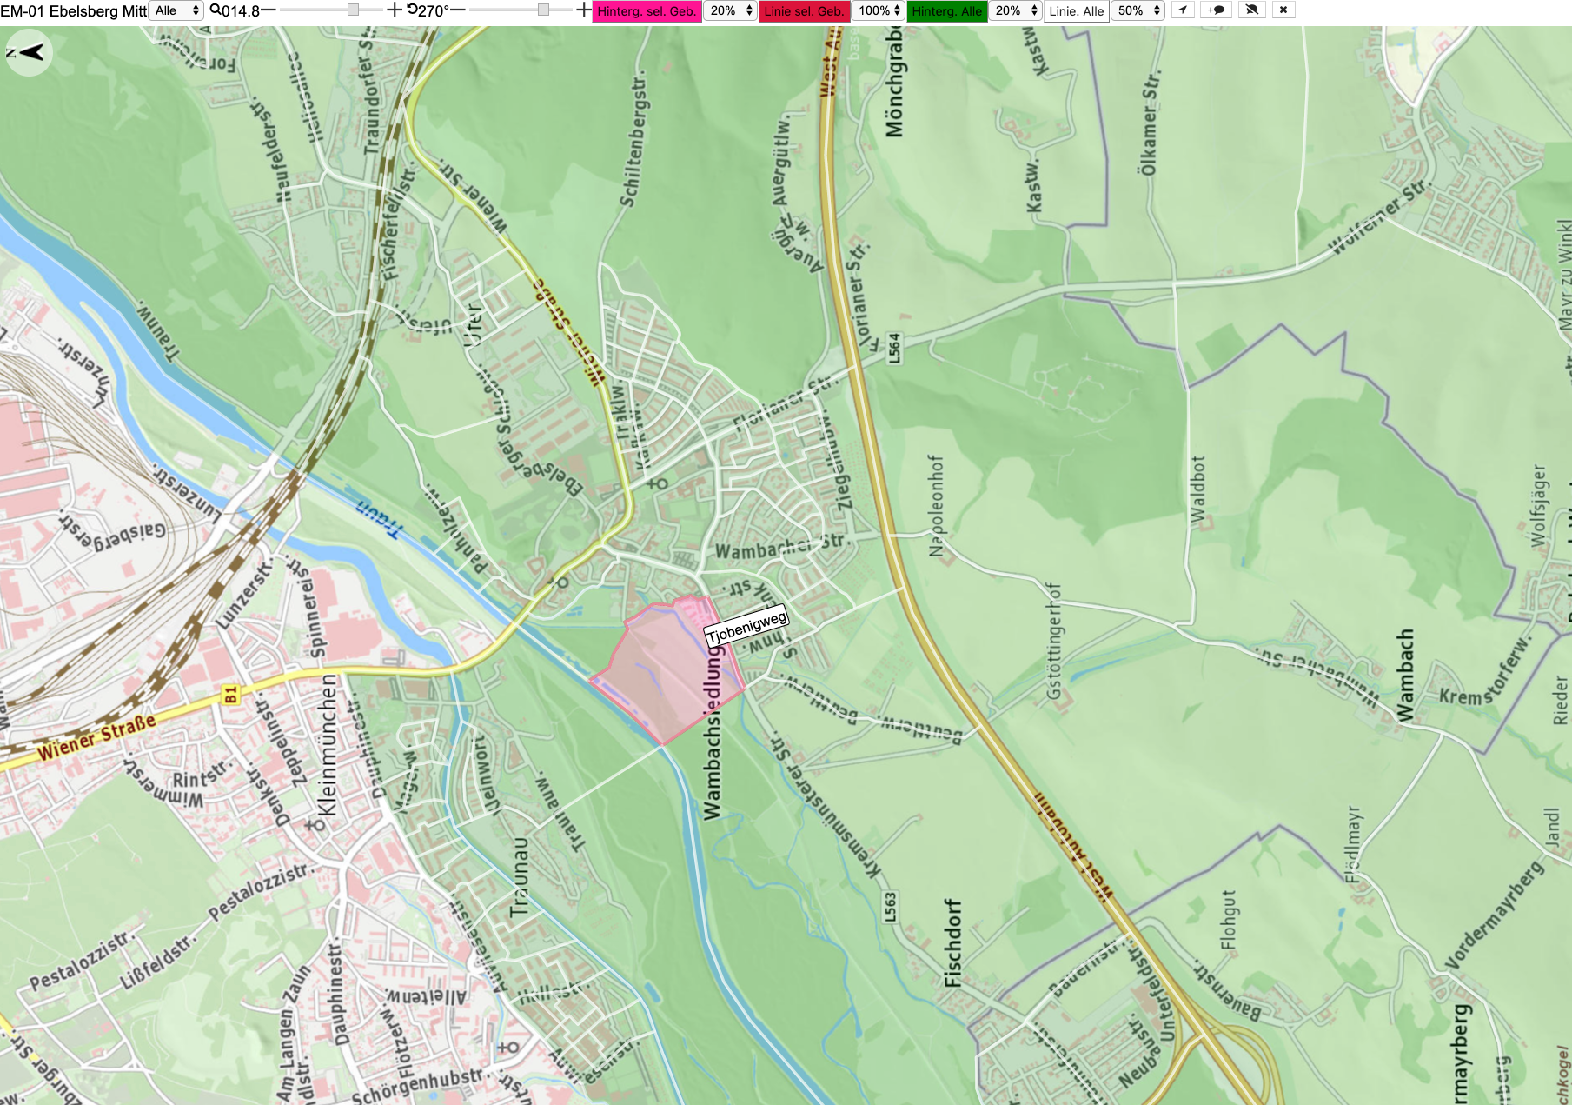This screenshot has height=1105, width=1572.
Task: Click the green 'Hinterg. Alle' button
Action: [947, 11]
